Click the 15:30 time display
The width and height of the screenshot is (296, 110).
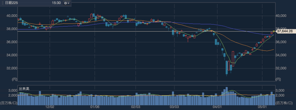point(56,3)
